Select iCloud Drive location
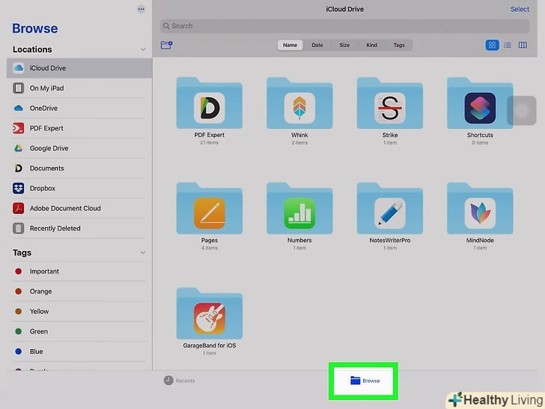 click(79, 68)
